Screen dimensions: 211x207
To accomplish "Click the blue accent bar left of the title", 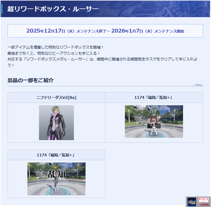I will pyautogui.click(x=2, y=9).
